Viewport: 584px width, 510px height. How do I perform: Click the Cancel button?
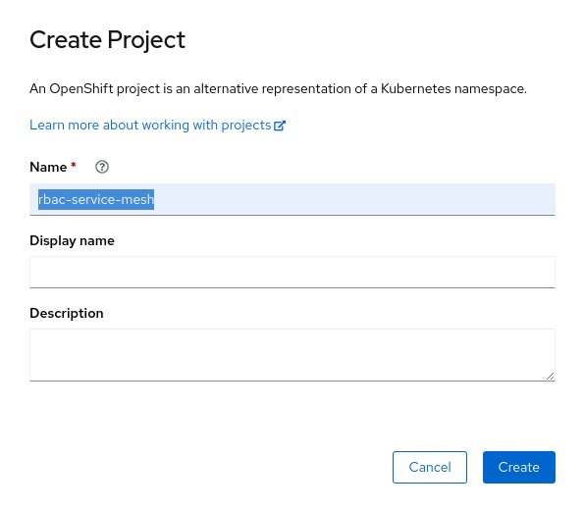430,467
